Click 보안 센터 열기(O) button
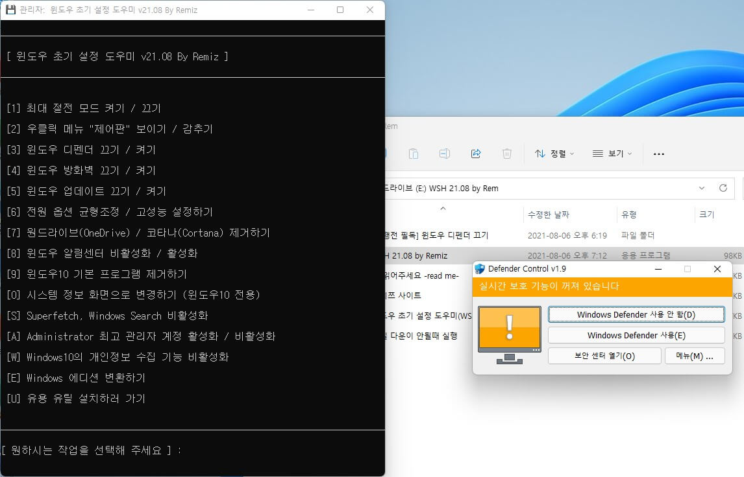Viewport: 744px width, 477px height. coord(604,356)
